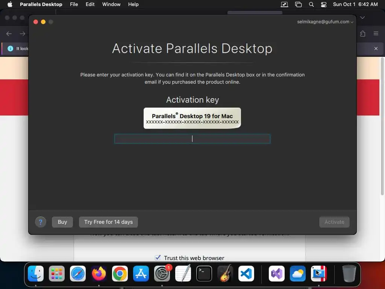The image size is (385, 289).
Task: Expand the Firefox tab list chevron
Action: (362, 17)
